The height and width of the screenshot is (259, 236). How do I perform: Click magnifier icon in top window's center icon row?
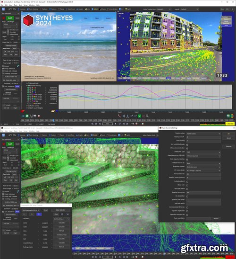click(x=147, y=116)
